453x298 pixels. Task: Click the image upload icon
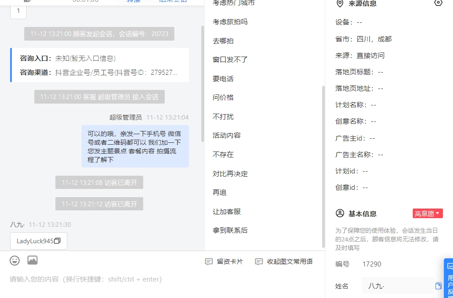32,260
